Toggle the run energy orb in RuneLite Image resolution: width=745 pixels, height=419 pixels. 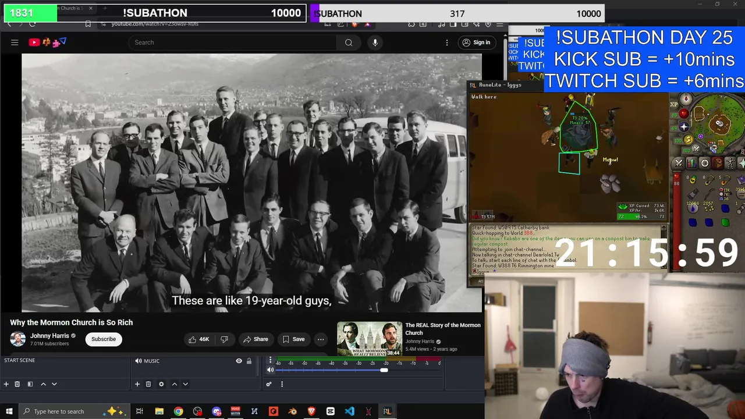click(x=688, y=140)
